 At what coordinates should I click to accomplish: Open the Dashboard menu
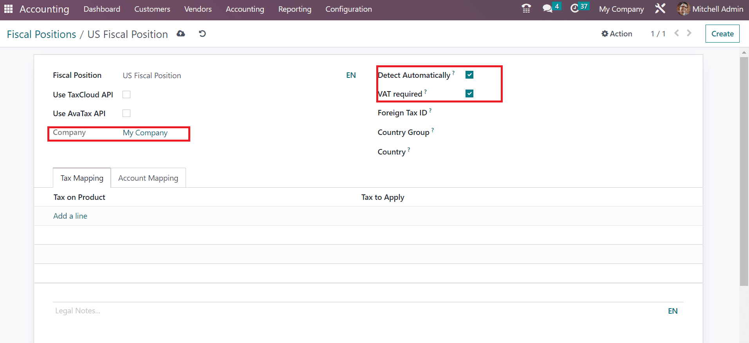[x=102, y=9]
